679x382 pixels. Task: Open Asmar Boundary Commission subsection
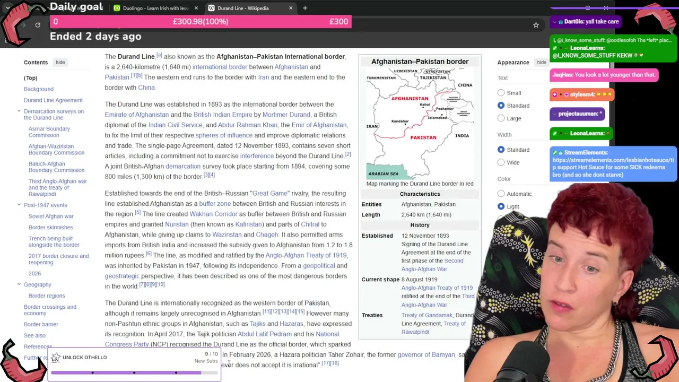(x=49, y=132)
